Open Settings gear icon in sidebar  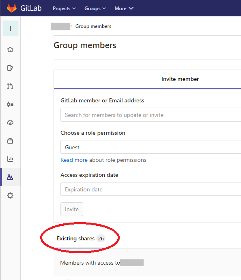10,195
